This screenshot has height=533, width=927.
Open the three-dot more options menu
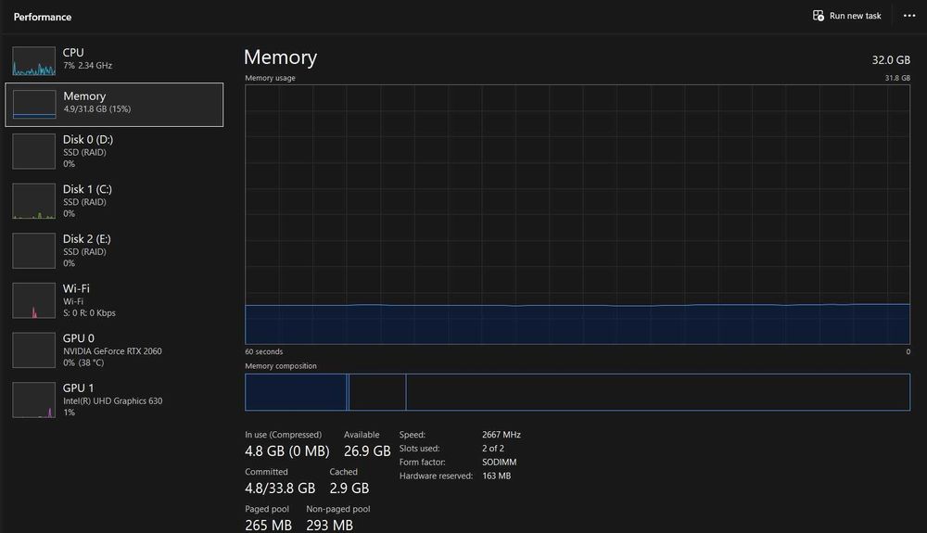pos(909,16)
